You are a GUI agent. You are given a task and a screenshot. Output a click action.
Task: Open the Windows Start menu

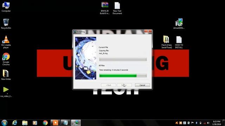tap(5, 123)
